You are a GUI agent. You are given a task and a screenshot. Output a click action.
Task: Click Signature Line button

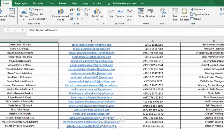(200, 14)
